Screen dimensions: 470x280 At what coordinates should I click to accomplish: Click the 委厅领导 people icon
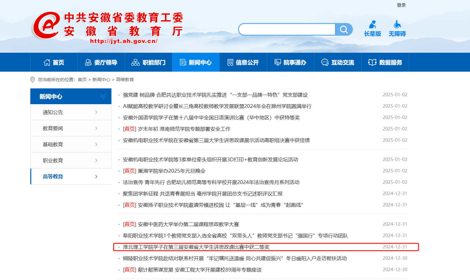88,63
